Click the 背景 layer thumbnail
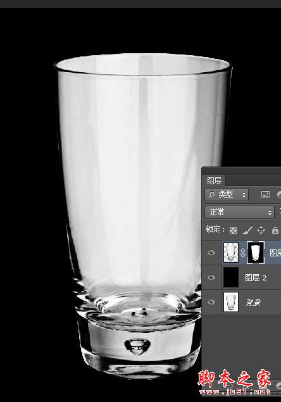Viewport: 281px width, 402px height. tap(231, 302)
